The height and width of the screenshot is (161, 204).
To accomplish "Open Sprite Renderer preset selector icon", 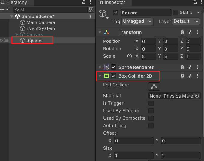I will pyautogui.click(x=190, y=67).
